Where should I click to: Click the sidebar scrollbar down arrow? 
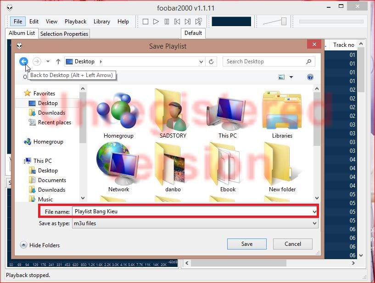click(83, 198)
